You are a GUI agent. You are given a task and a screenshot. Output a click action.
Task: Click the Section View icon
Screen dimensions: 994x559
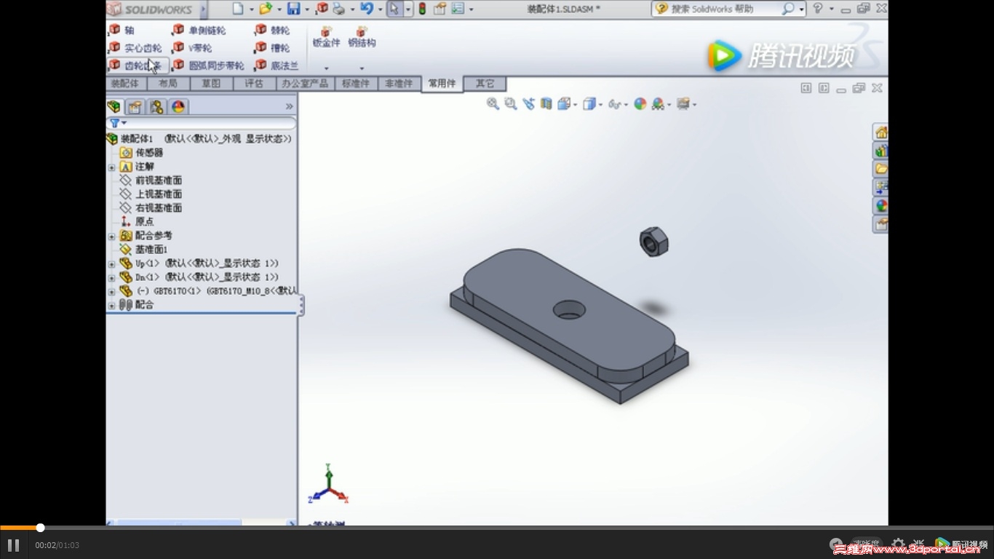[546, 104]
